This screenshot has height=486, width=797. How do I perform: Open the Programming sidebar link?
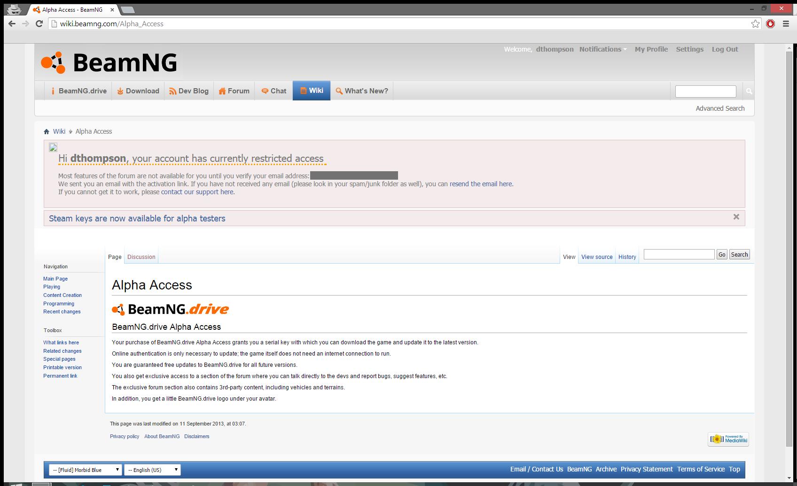click(x=59, y=304)
